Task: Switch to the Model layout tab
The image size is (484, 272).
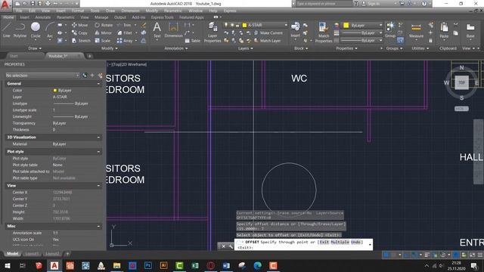Action: 13,254
